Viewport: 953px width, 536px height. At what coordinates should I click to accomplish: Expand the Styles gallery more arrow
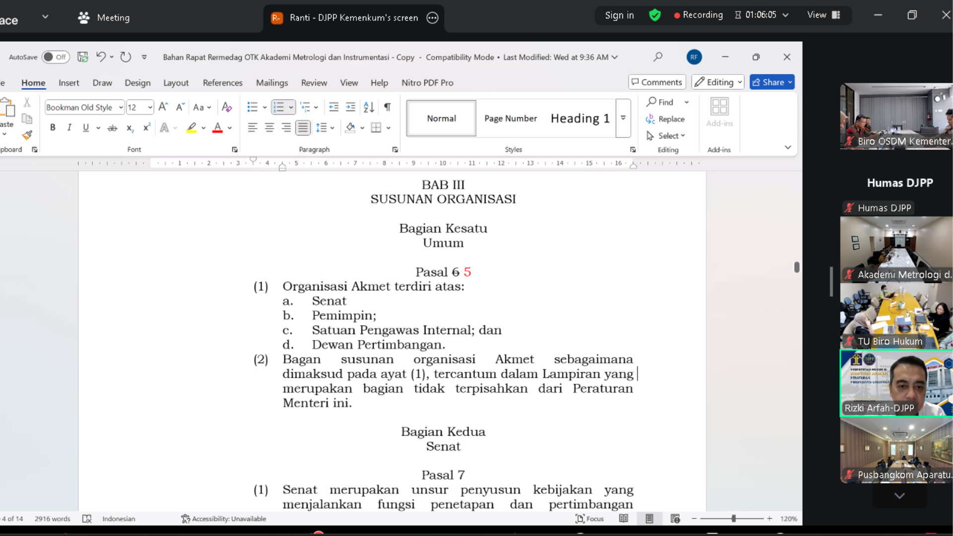coord(623,118)
